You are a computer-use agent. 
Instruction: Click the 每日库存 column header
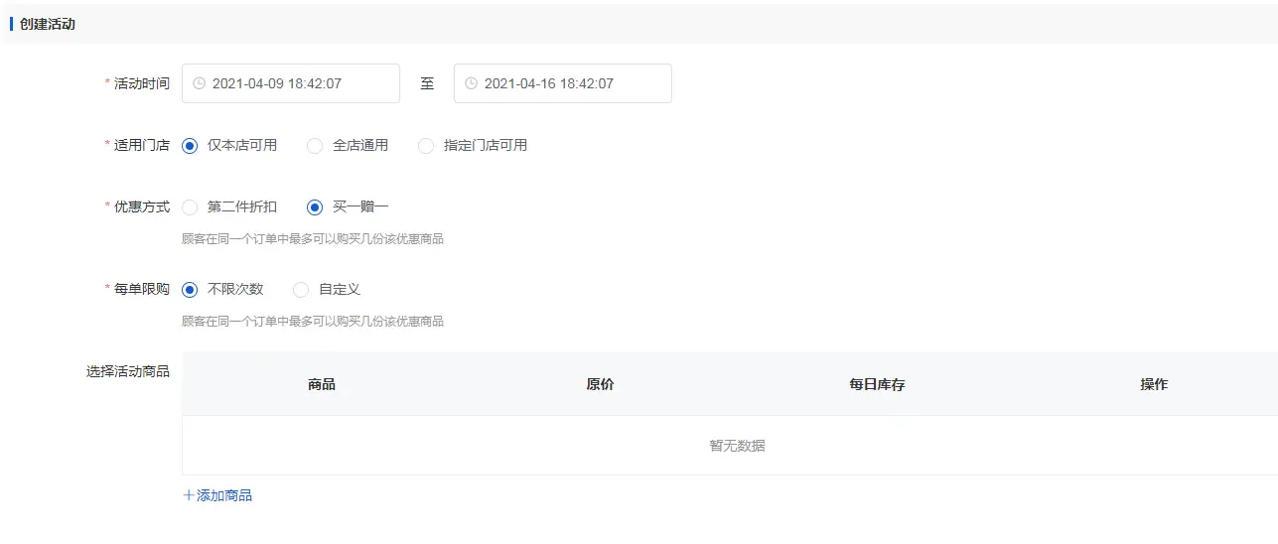pos(877,383)
